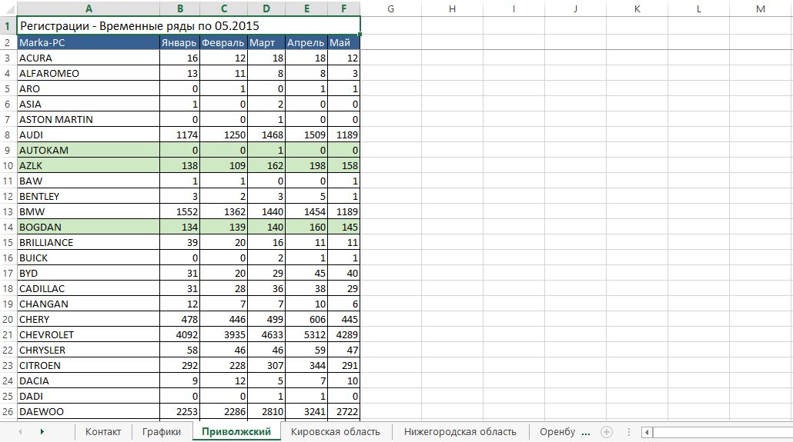Screen dimensions: 793x442
Task: Click AZLK April value 198
Action: click(x=306, y=165)
